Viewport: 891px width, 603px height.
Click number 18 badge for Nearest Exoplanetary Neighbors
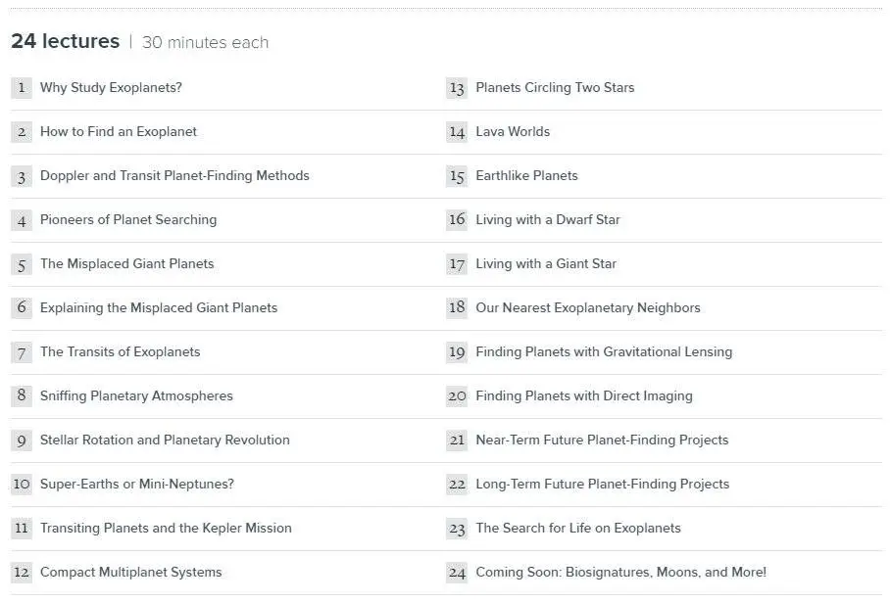click(x=457, y=308)
